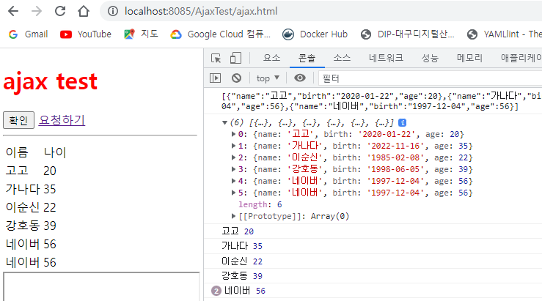Expand array item 5 named 네이버
The width and height of the screenshot is (542, 301).
click(x=234, y=193)
